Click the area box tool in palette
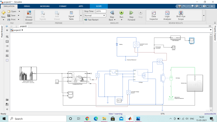The width and height of the screenshot is (217, 122). (x=7, y=60)
